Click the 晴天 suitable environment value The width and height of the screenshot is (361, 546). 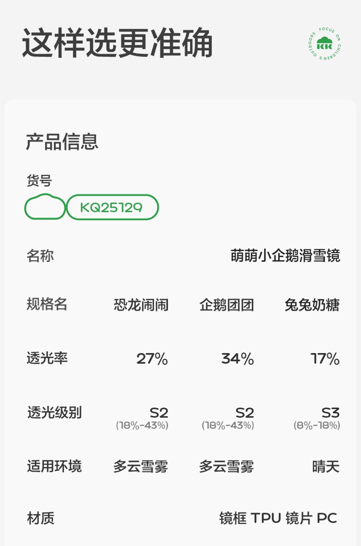click(x=325, y=466)
